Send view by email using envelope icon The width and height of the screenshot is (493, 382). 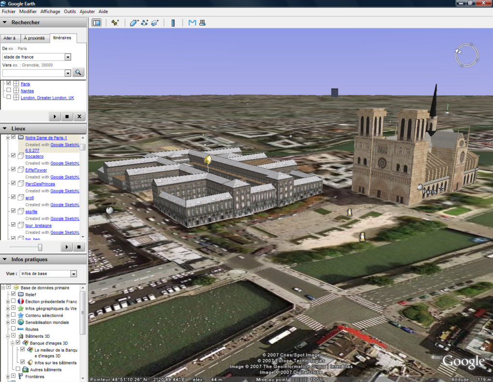click(192, 23)
